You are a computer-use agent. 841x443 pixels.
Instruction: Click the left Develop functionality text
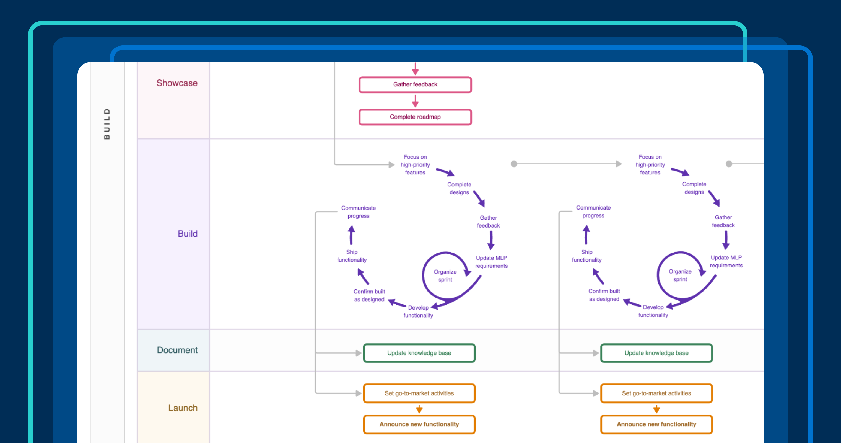tap(418, 311)
